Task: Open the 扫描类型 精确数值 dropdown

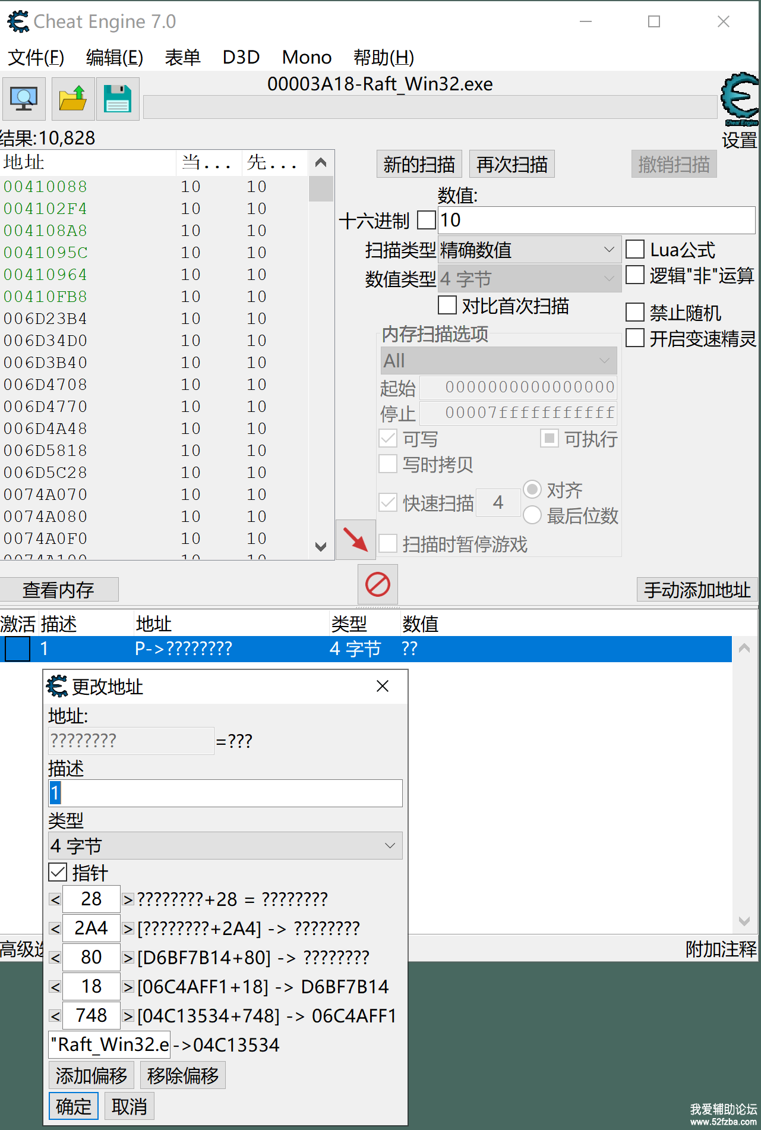Action: (529, 250)
